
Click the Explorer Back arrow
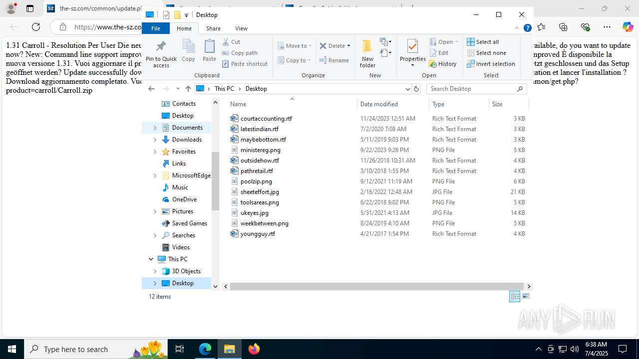[151, 89]
